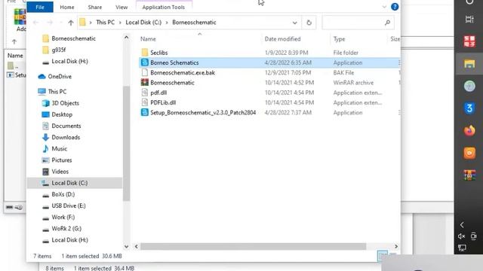Open Work (F:) drive

63,218
